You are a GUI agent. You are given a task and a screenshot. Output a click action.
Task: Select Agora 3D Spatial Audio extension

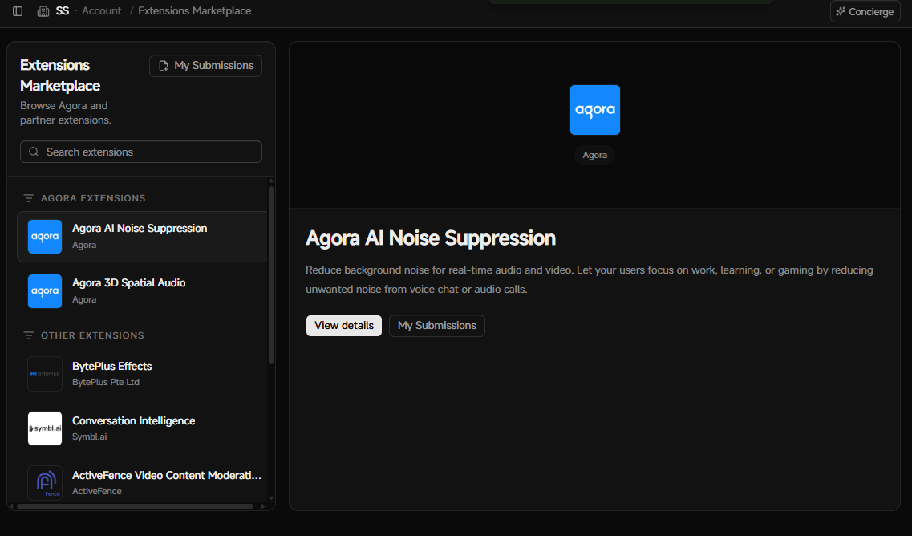coord(142,291)
